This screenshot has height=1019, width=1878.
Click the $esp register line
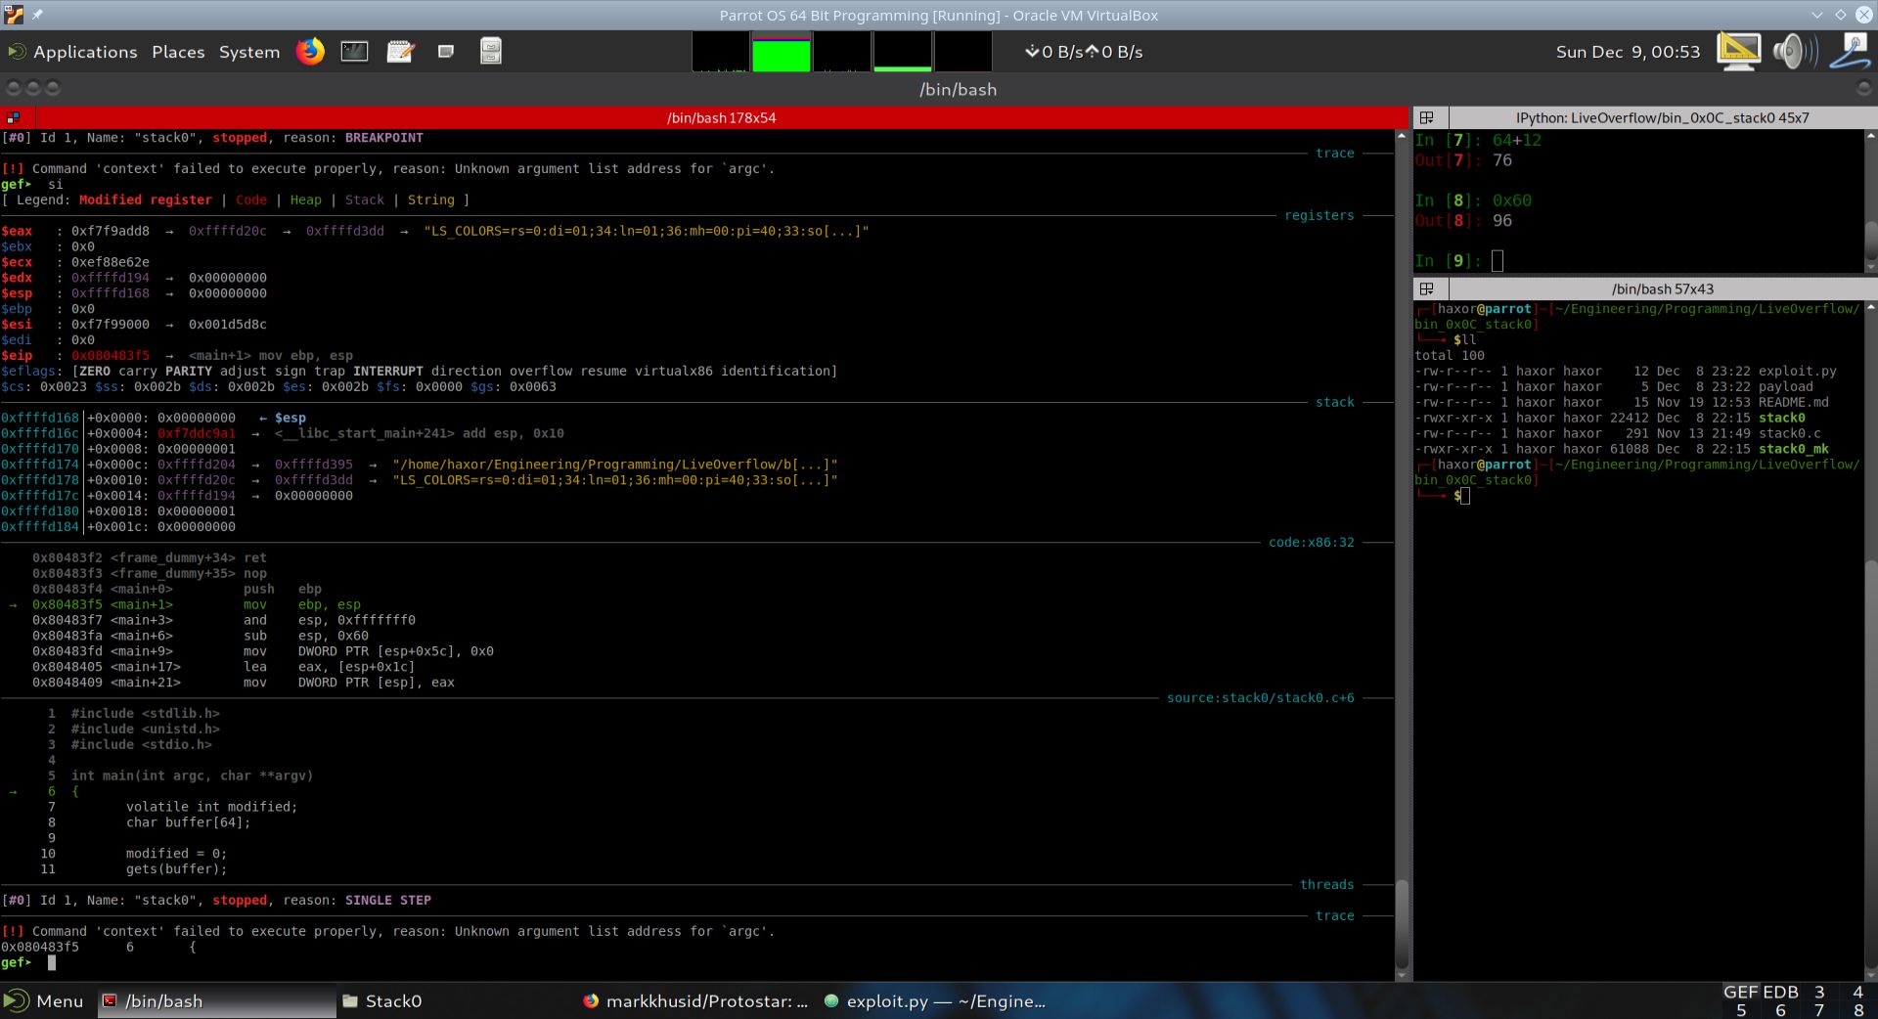134,292
